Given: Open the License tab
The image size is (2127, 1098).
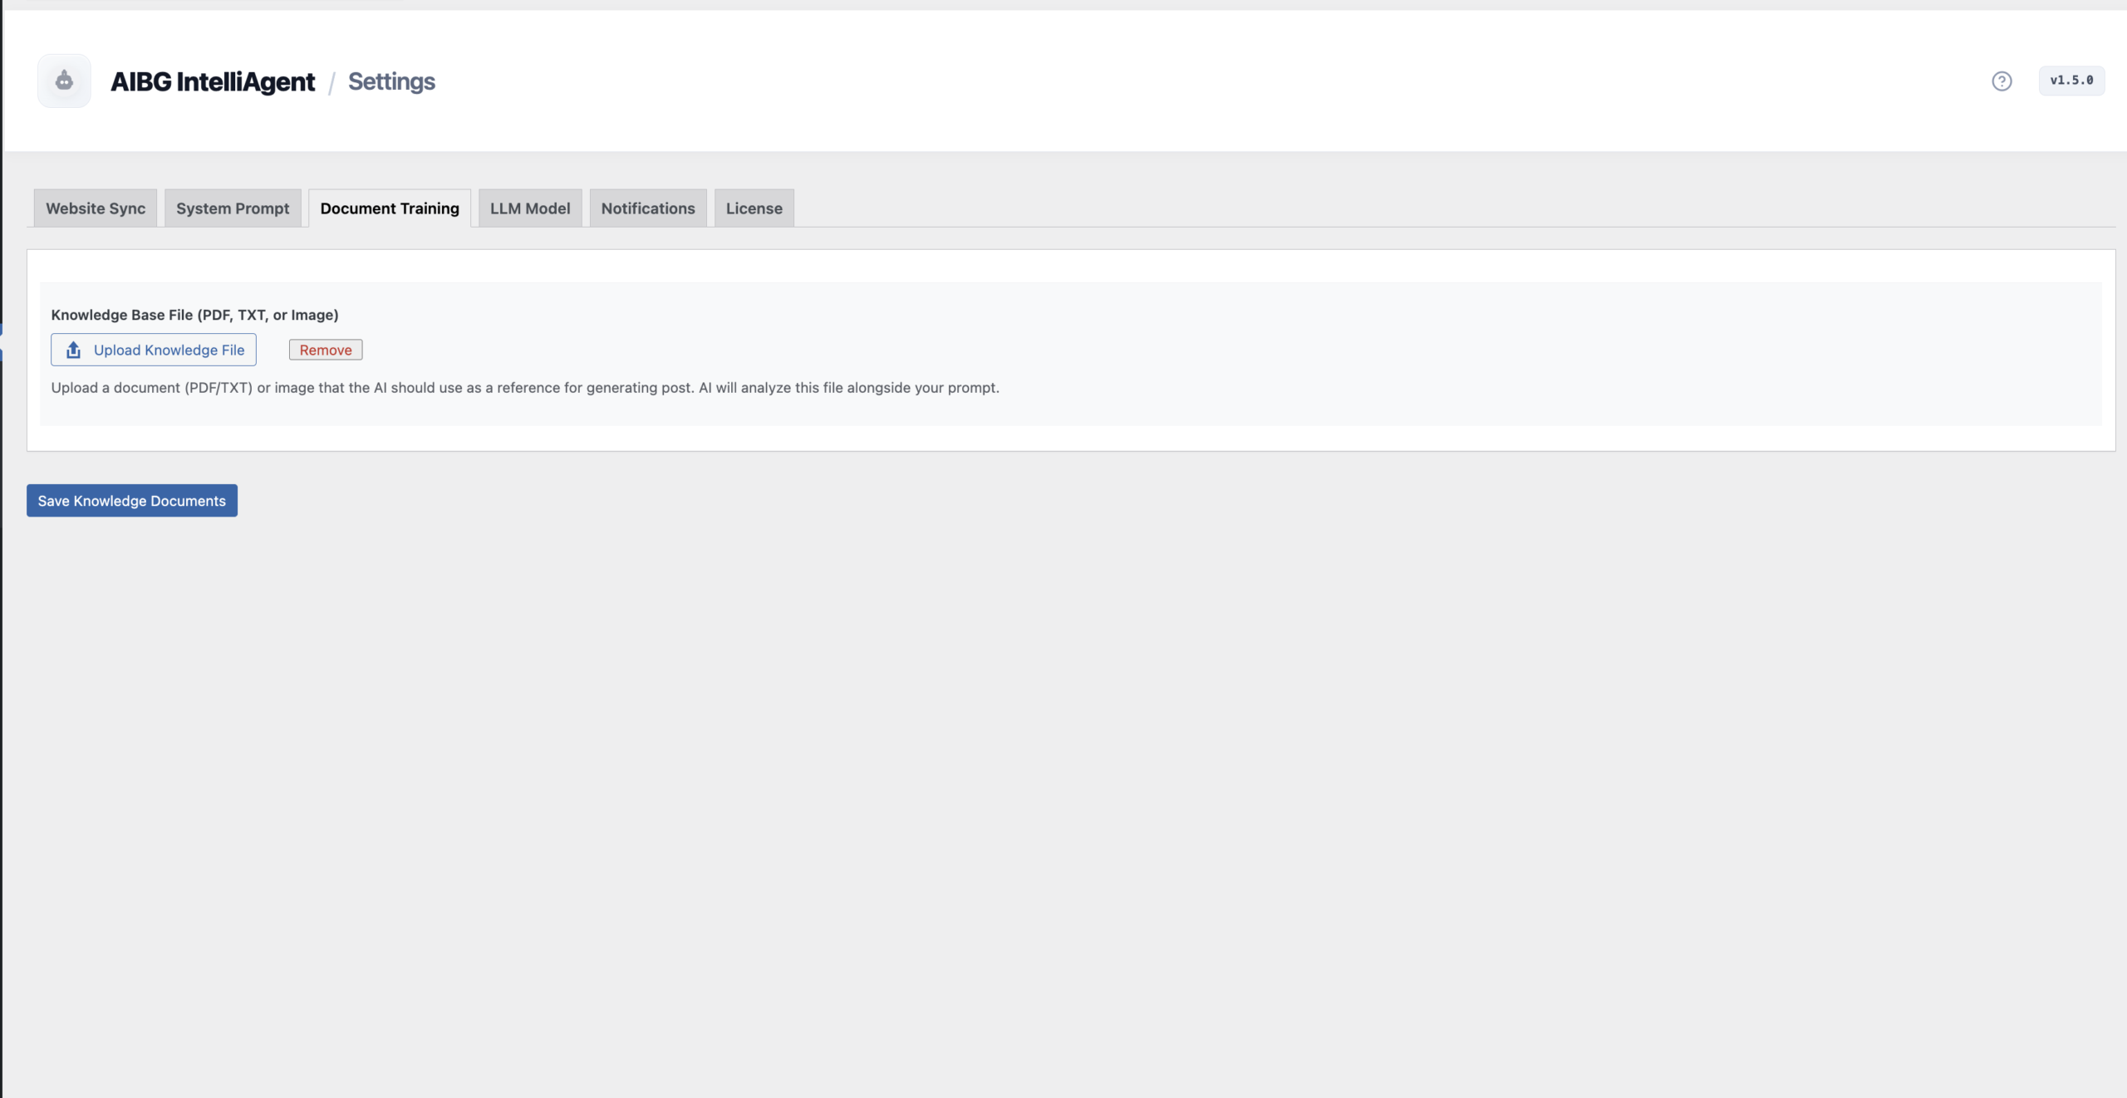Looking at the screenshot, I should [753, 208].
